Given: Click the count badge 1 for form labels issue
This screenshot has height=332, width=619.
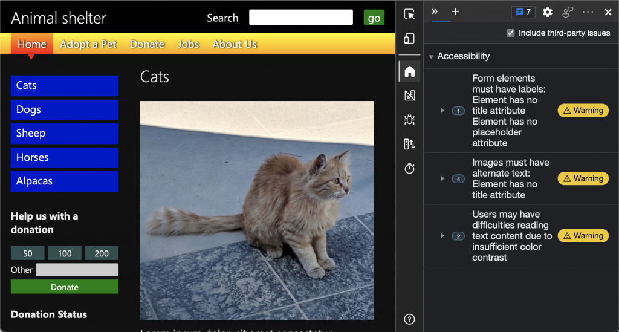Looking at the screenshot, I should (458, 111).
